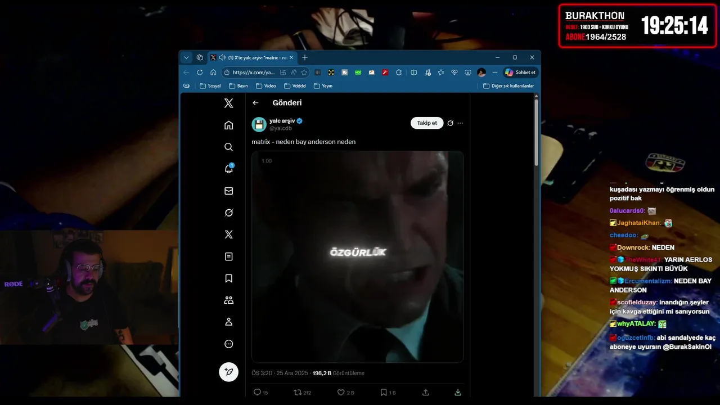Toggle split screen in browser toolbar
The image size is (720, 405).
(413, 72)
